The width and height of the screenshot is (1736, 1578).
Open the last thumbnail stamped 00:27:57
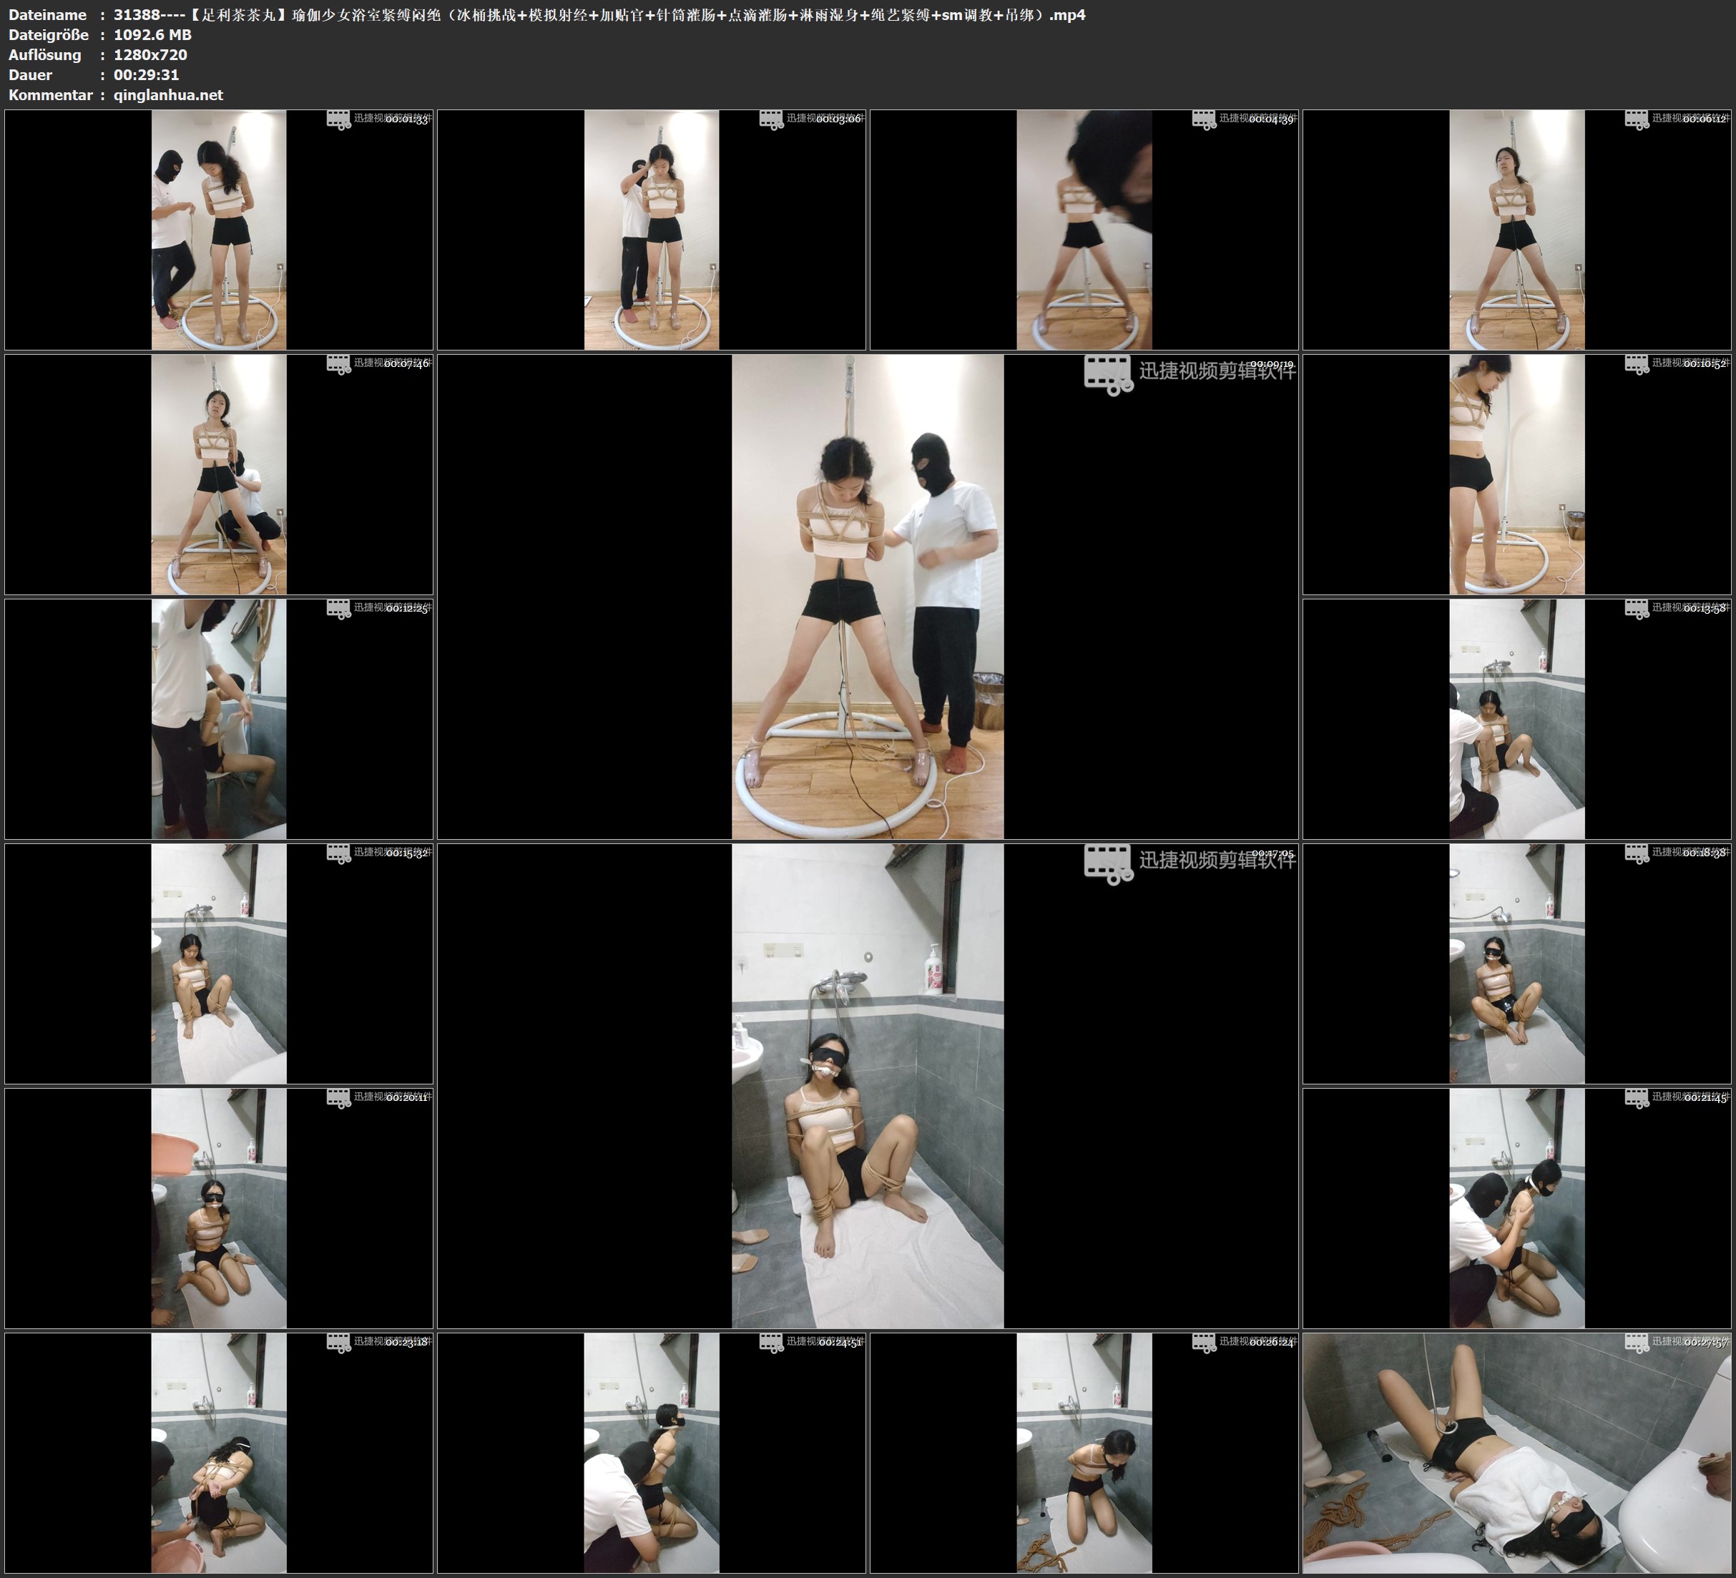tap(1516, 1452)
